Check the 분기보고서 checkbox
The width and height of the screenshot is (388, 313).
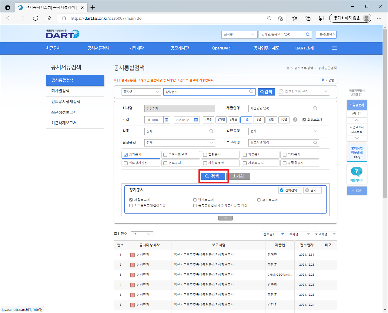pos(259,200)
